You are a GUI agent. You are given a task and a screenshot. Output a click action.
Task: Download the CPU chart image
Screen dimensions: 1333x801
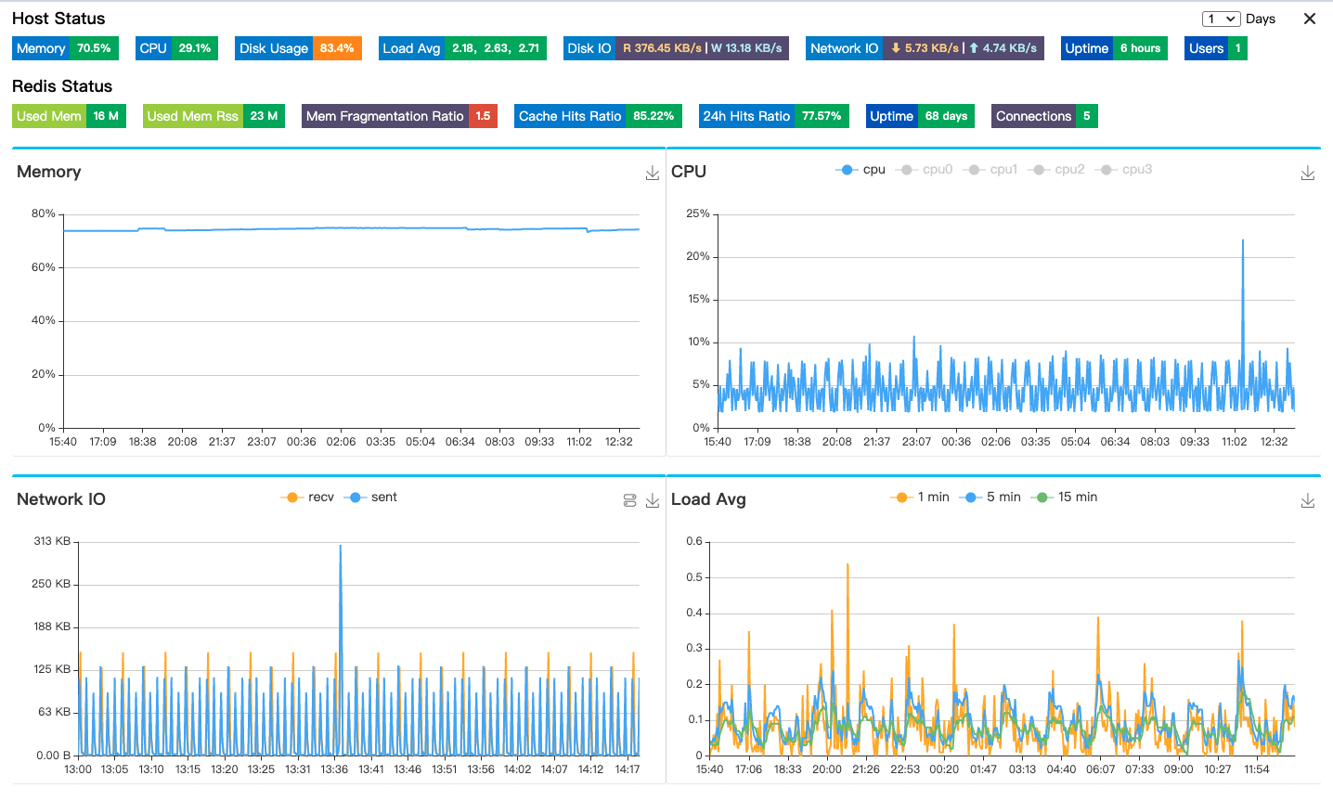pos(1308,174)
